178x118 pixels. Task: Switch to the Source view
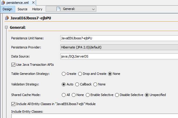23,9
